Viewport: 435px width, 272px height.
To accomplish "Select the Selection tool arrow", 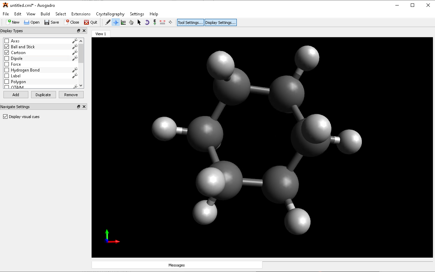I will tap(139, 22).
